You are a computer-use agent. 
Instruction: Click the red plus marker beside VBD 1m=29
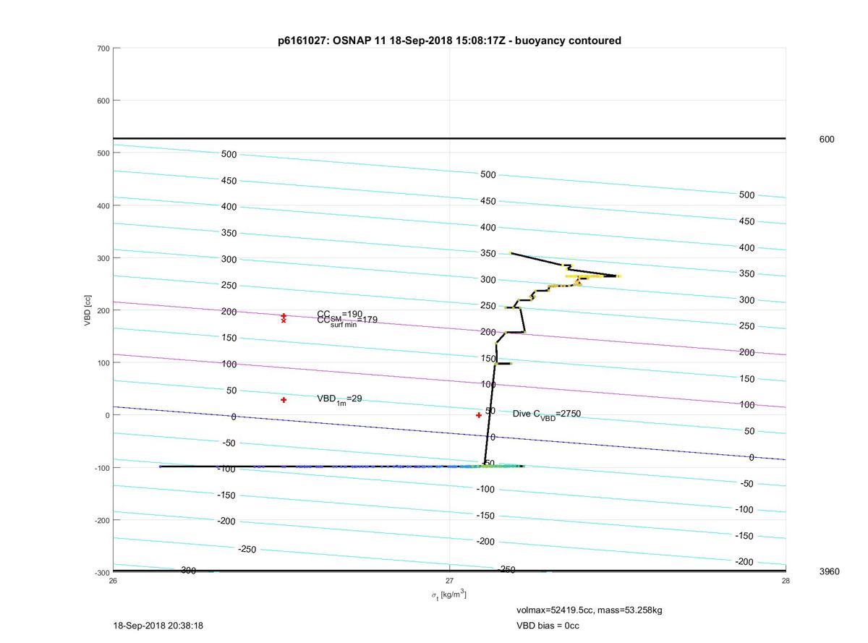click(x=284, y=400)
